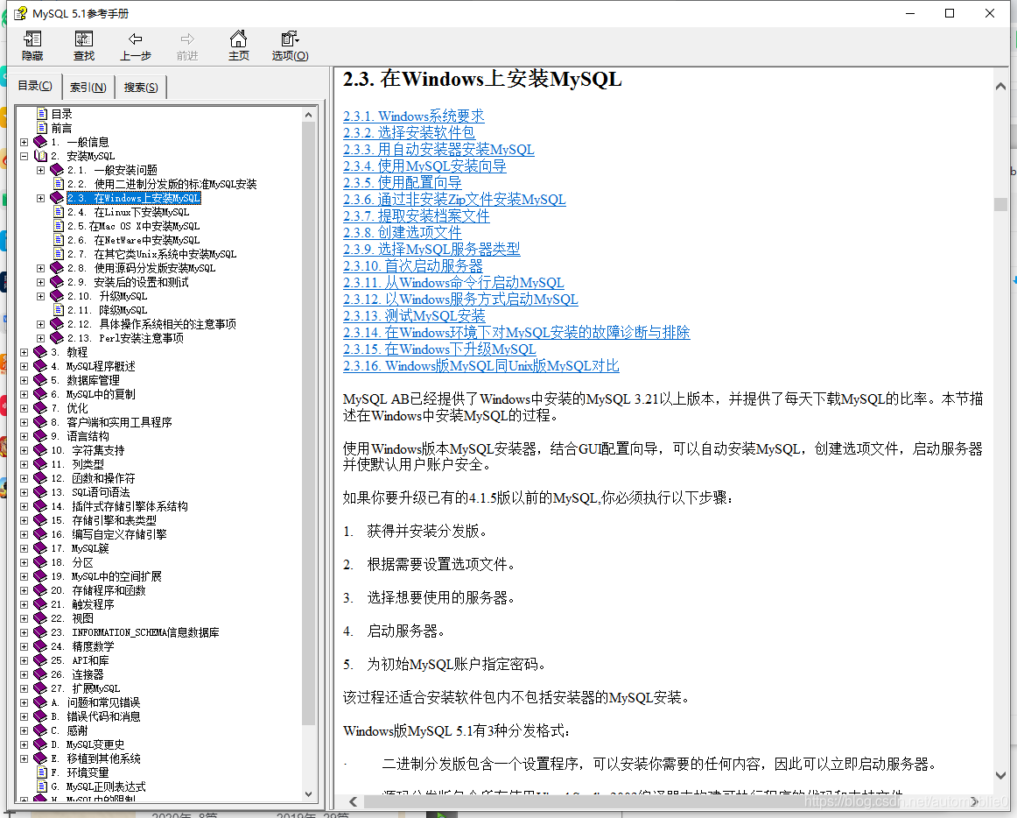This screenshot has height=818, width=1017.
Task: Click the page icon next to 目录 entry
Action: (x=42, y=114)
